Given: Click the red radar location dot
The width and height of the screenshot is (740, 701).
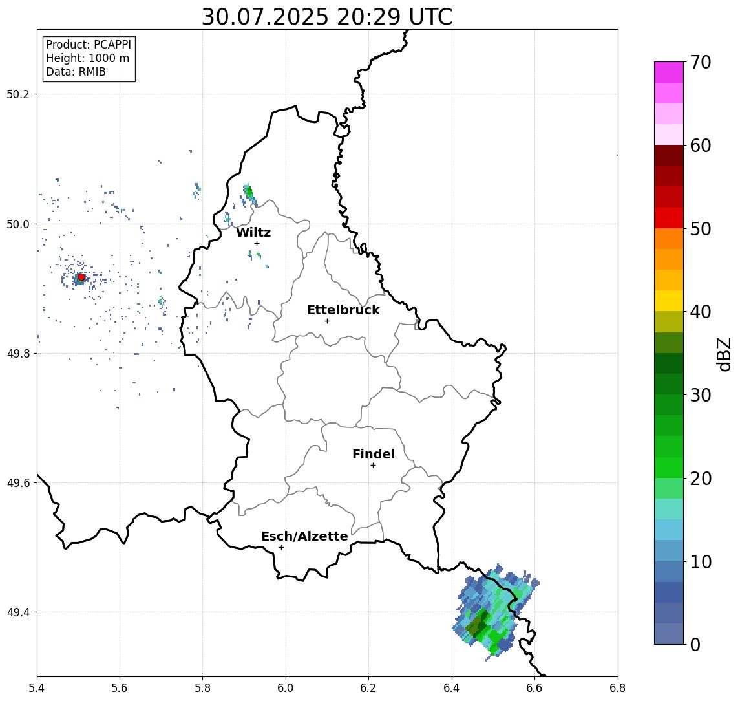Looking at the screenshot, I should 81,277.
